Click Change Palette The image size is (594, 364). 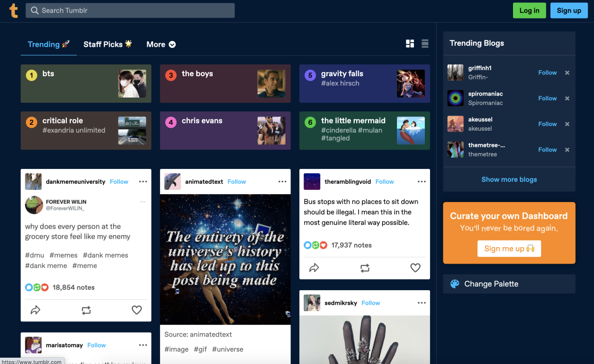[509, 284]
